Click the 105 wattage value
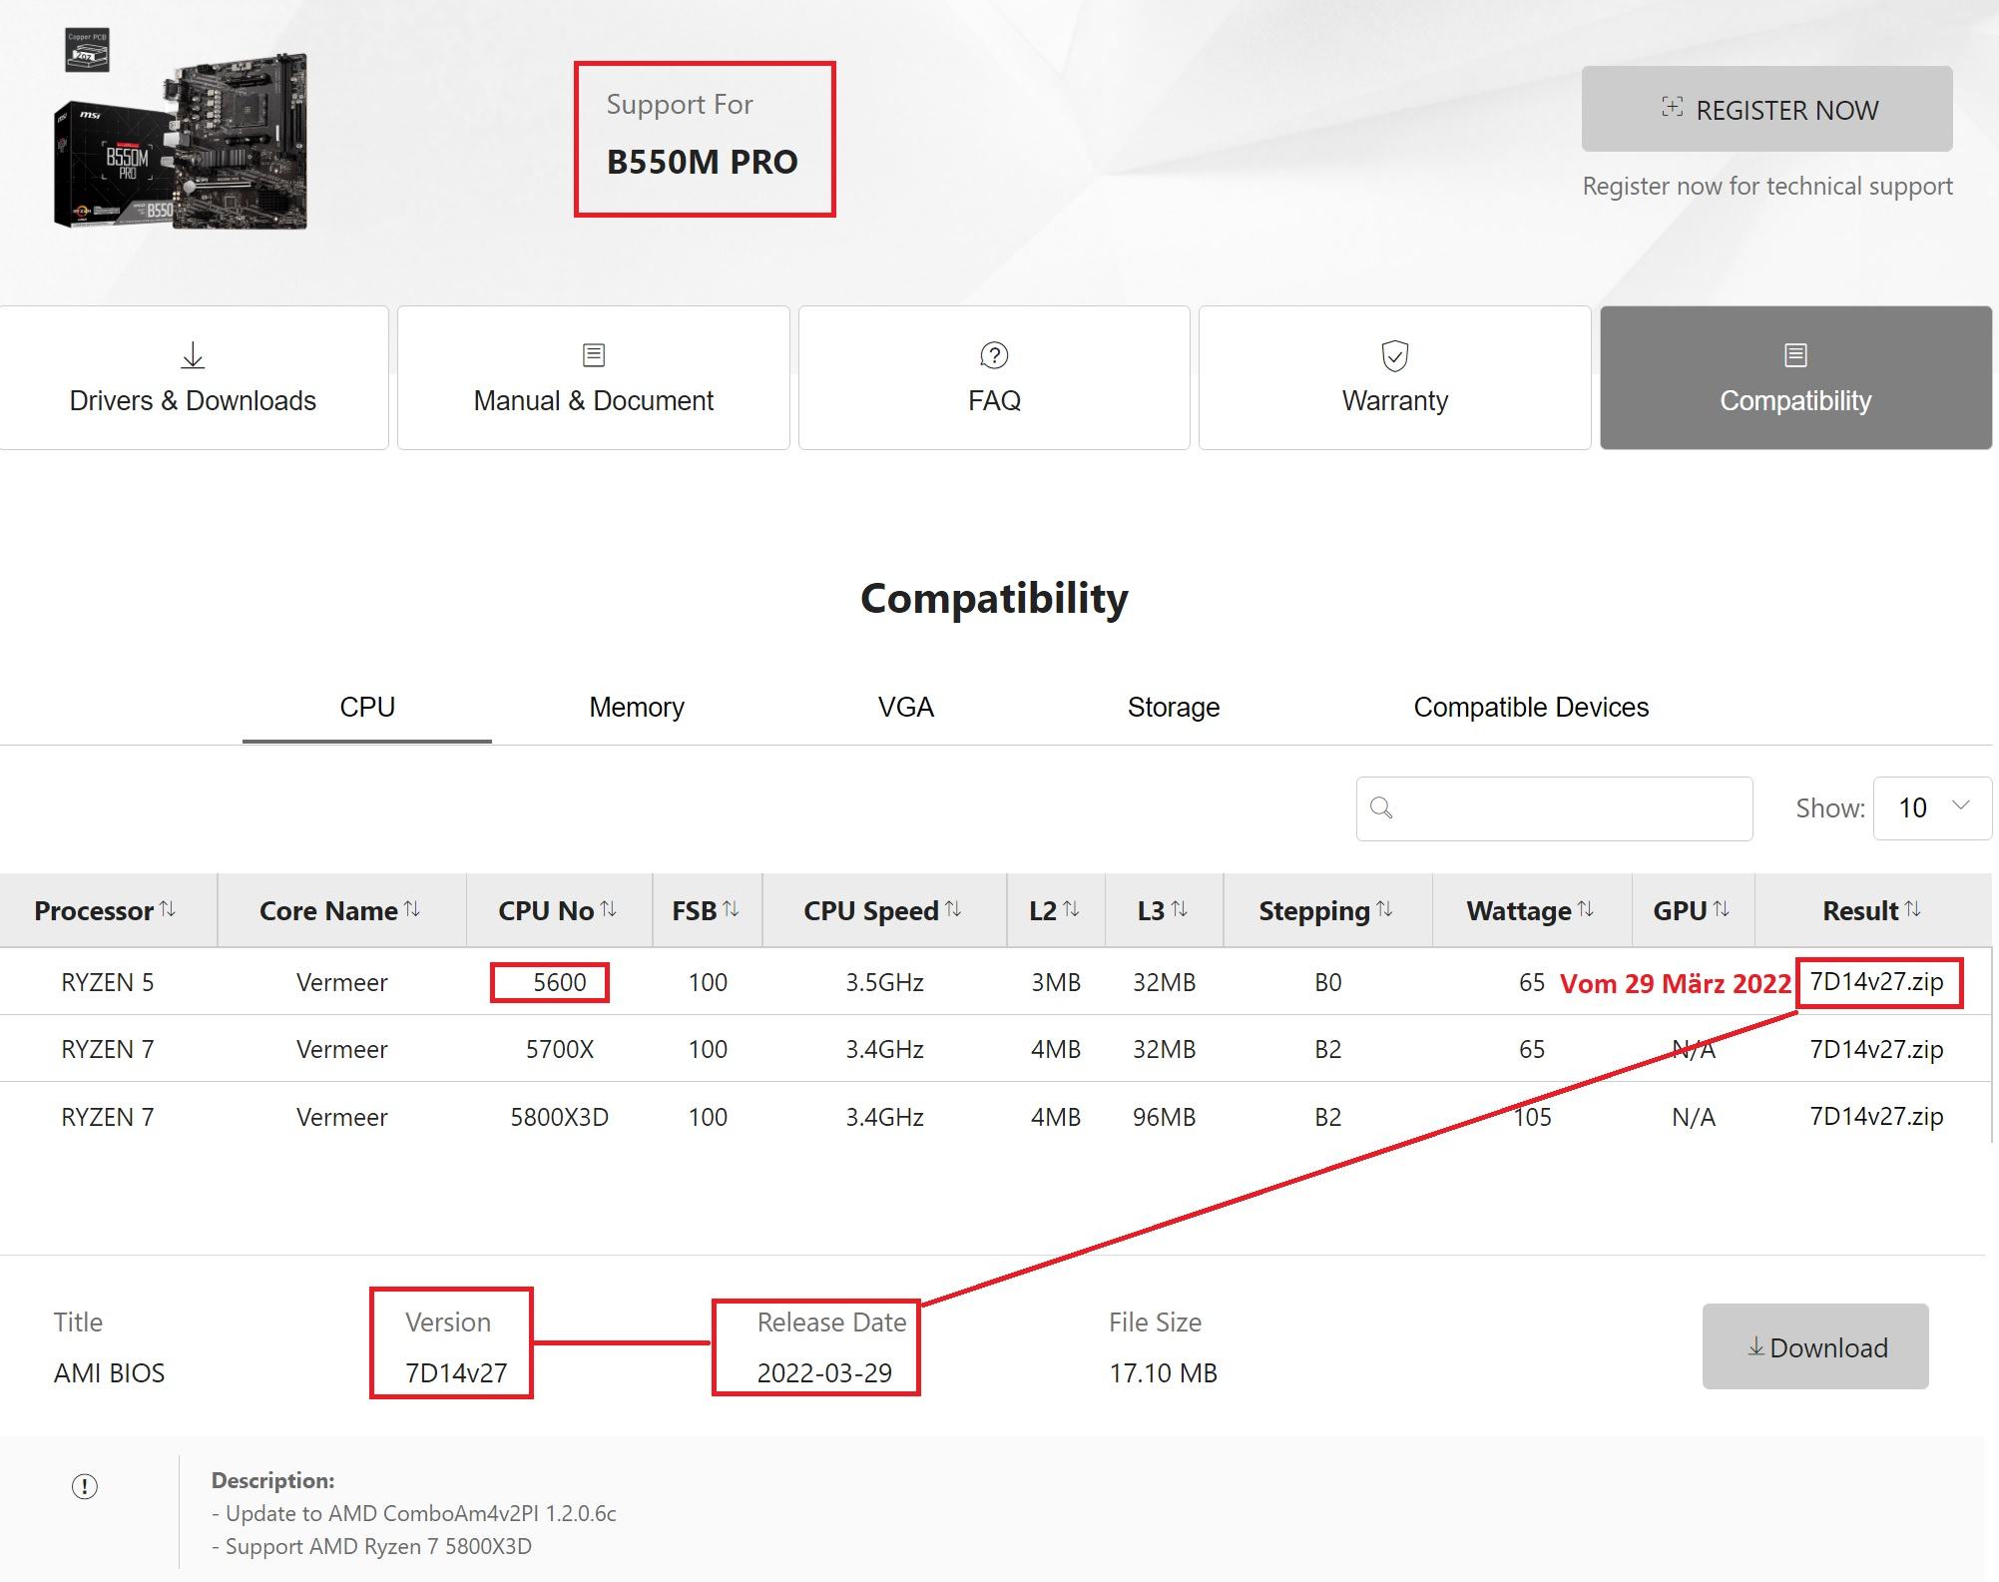Image resolution: width=1999 pixels, height=1582 pixels. [x=1532, y=1117]
